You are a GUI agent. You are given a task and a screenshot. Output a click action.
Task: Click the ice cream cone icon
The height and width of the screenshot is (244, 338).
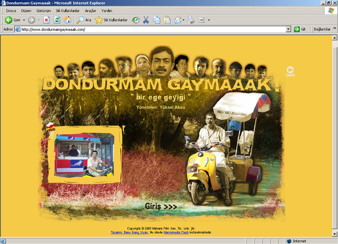point(51,130)
